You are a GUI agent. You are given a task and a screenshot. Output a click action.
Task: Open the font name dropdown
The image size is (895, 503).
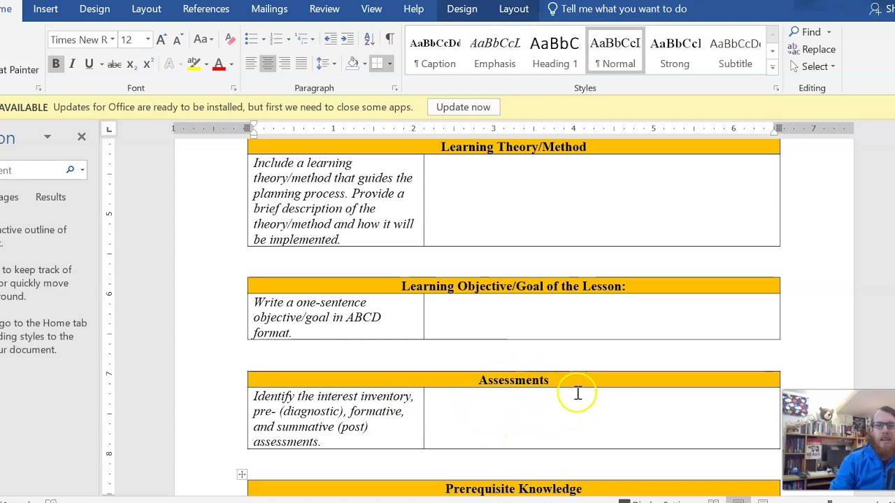click(112, 40)
